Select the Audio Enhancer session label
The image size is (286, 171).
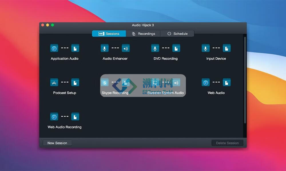115,58
